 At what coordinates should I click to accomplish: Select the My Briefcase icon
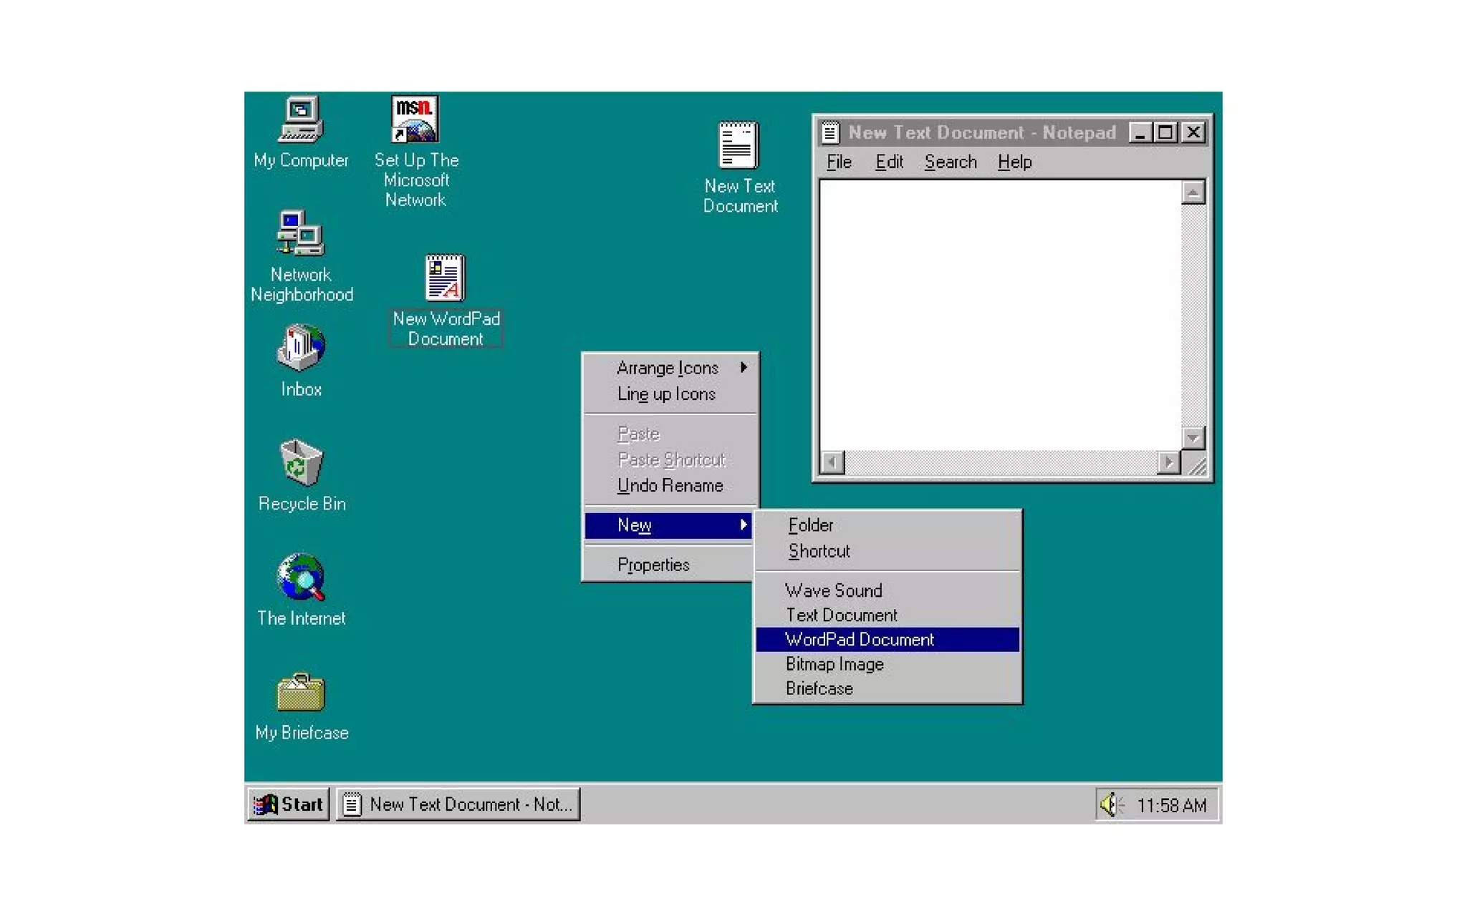tap(301, 692)
